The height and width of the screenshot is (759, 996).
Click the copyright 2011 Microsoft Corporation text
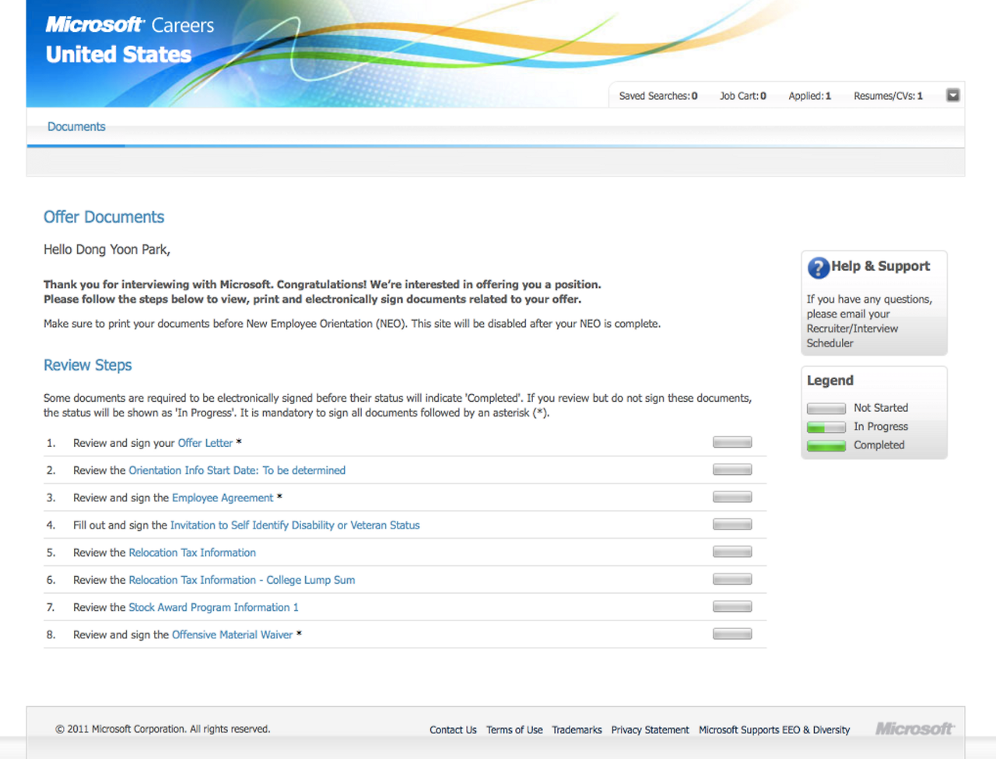click(163, 729)
